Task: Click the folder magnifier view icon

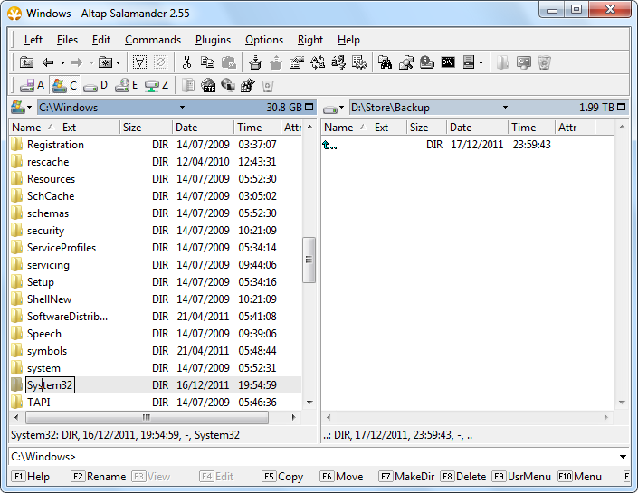Action: pyautogui.click(x=406, y=62)
